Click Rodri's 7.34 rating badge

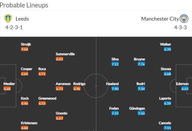coord(141,89)
